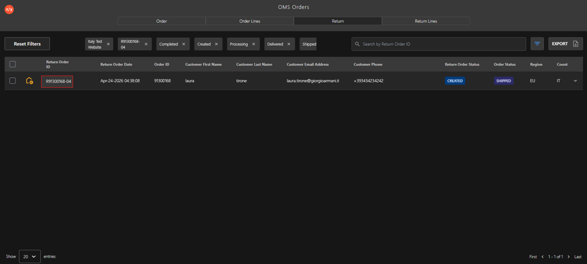Select the Return tab
Viewport: 587px width, 264px height.
(338, 21)
